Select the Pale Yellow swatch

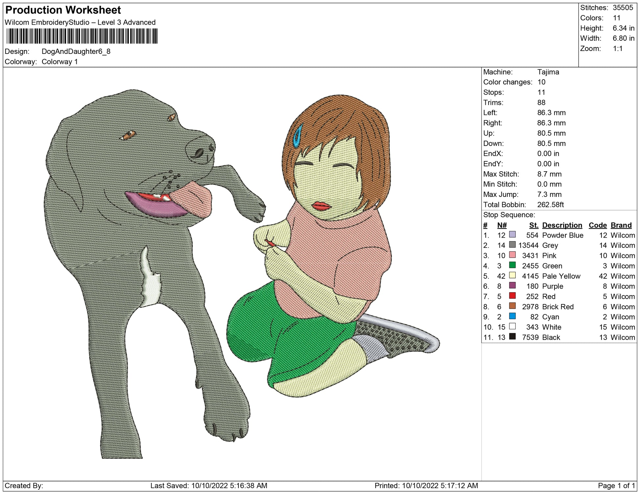click(512, 275)
